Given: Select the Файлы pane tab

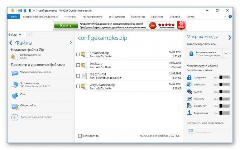Looking at the screenshot, I should [13, 35].
